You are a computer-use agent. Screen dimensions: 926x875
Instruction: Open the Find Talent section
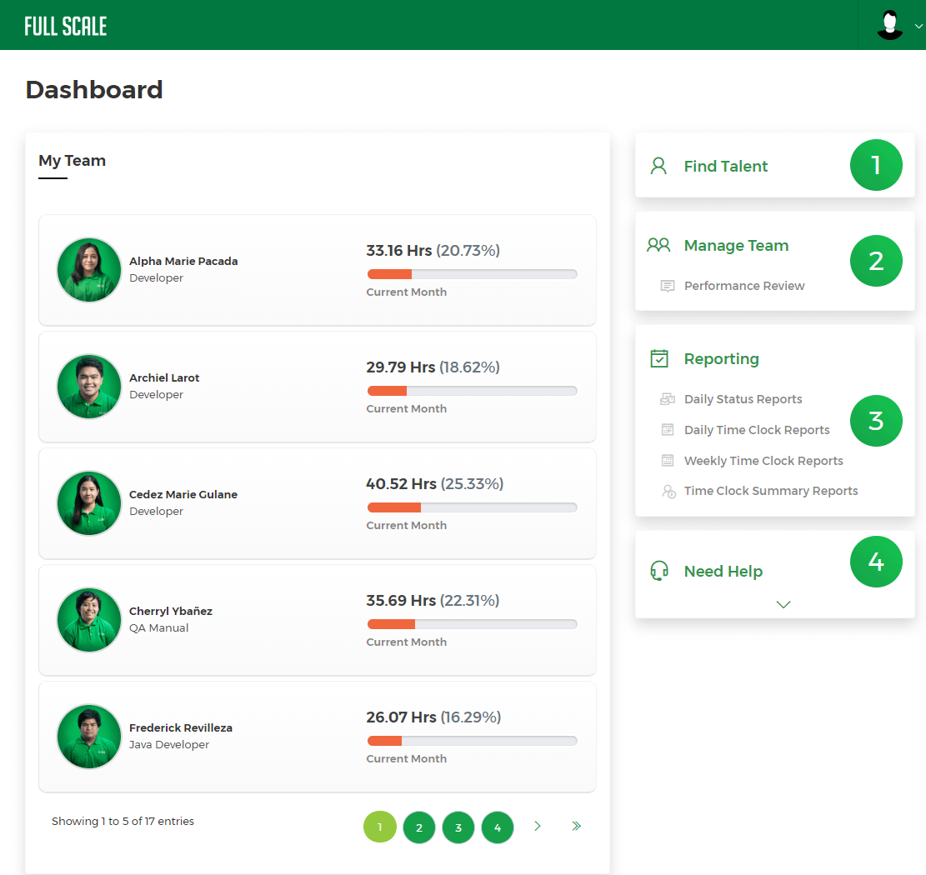pos(726,165)
